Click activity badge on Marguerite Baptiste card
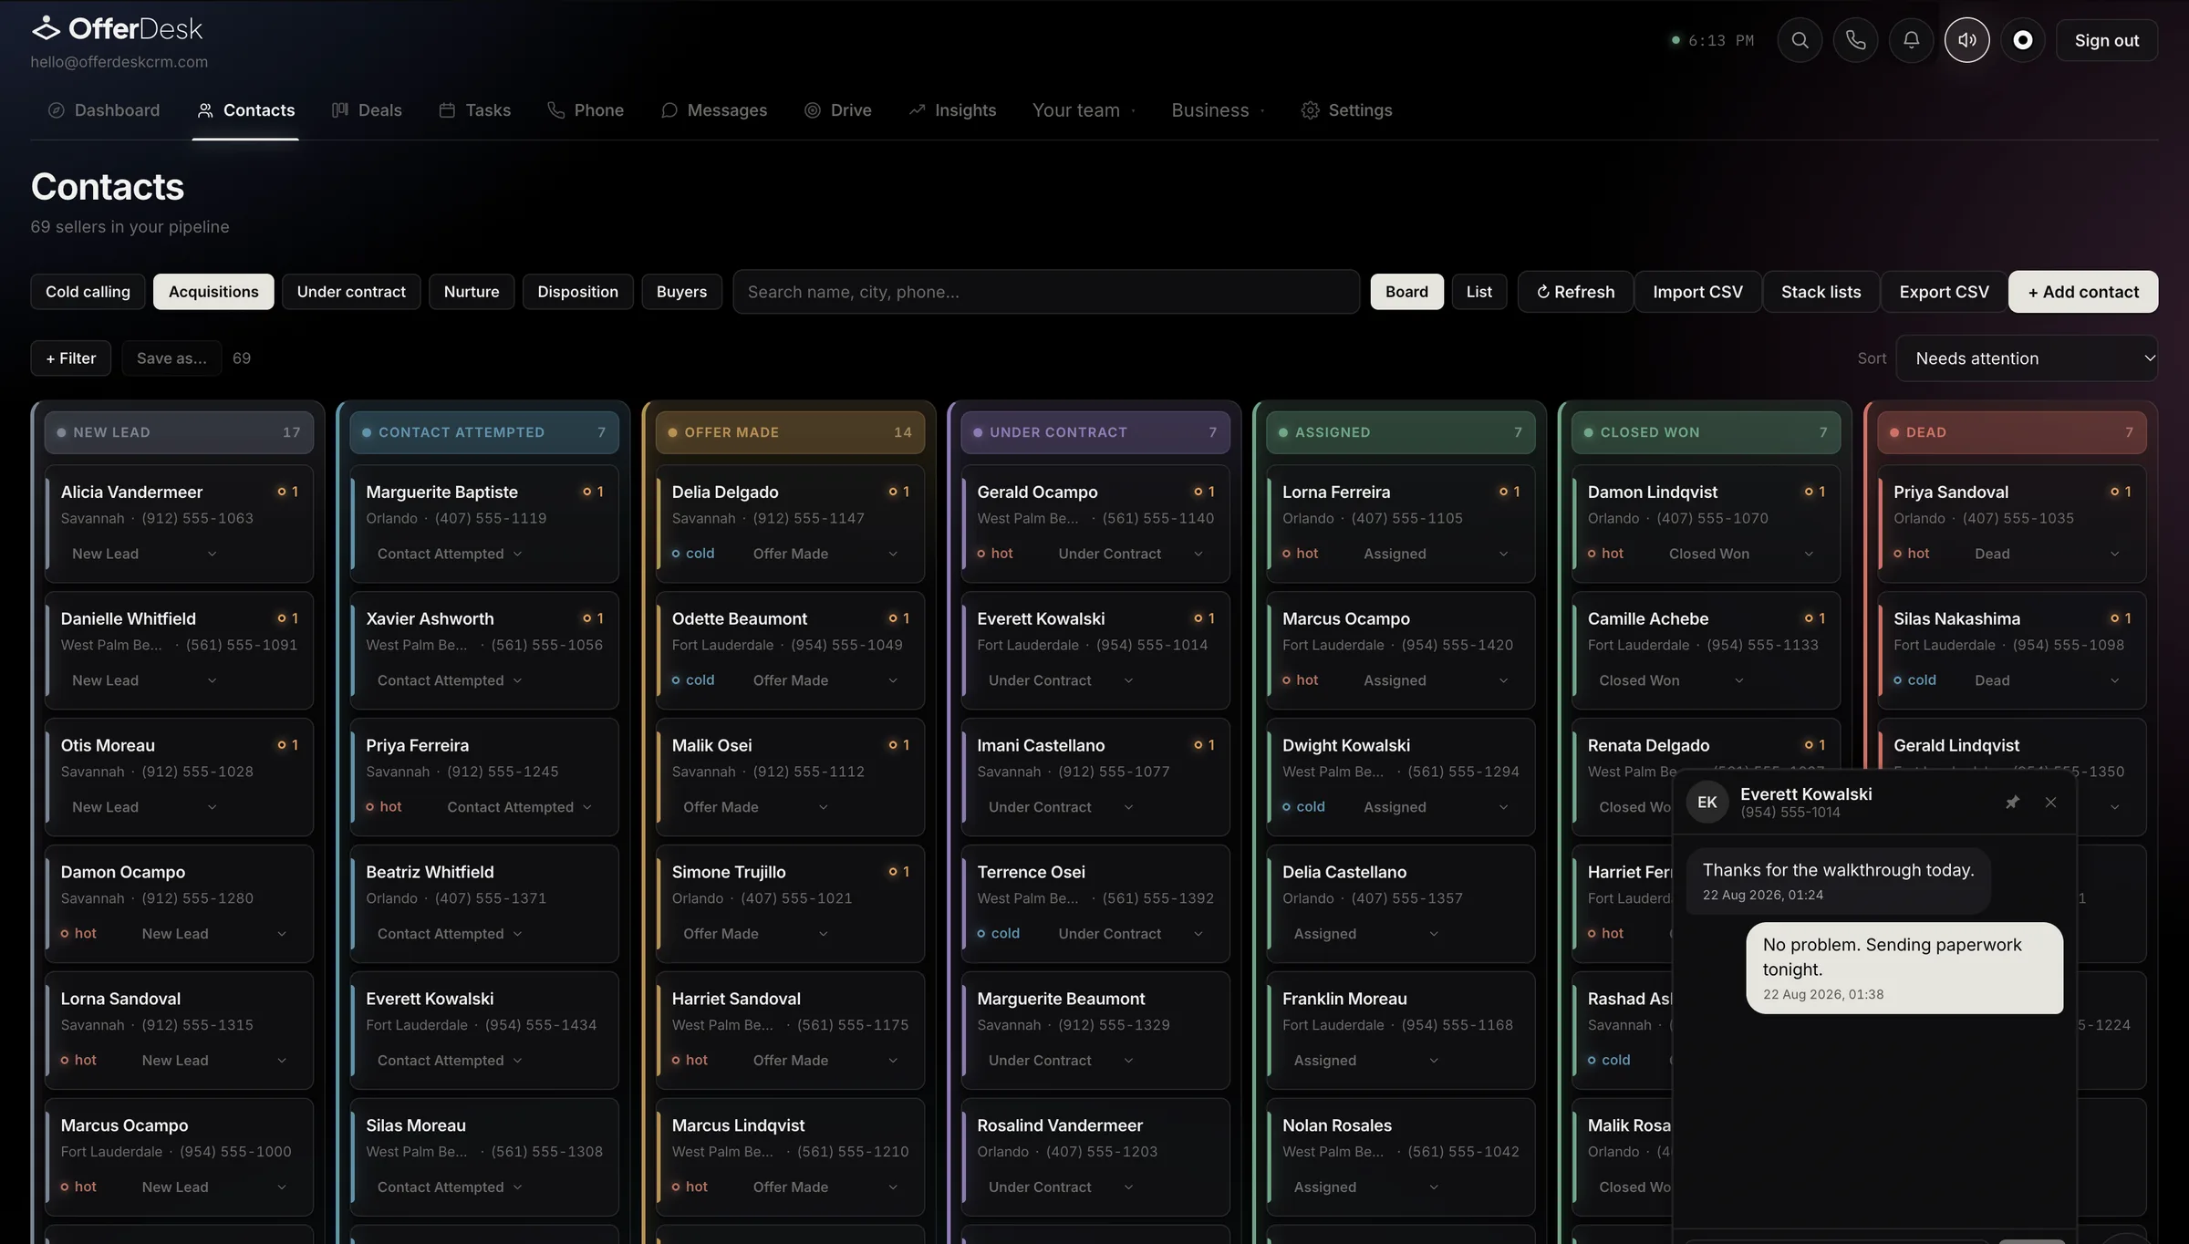Viewport: 2189px width, 1244px height. coord(593,492)
